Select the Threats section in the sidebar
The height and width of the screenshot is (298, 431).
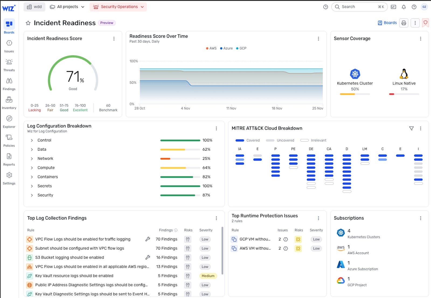coord(9,65)
